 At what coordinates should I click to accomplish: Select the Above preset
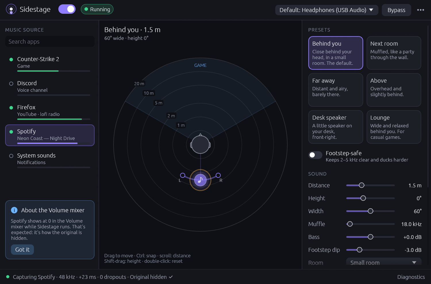coord(394,90)
